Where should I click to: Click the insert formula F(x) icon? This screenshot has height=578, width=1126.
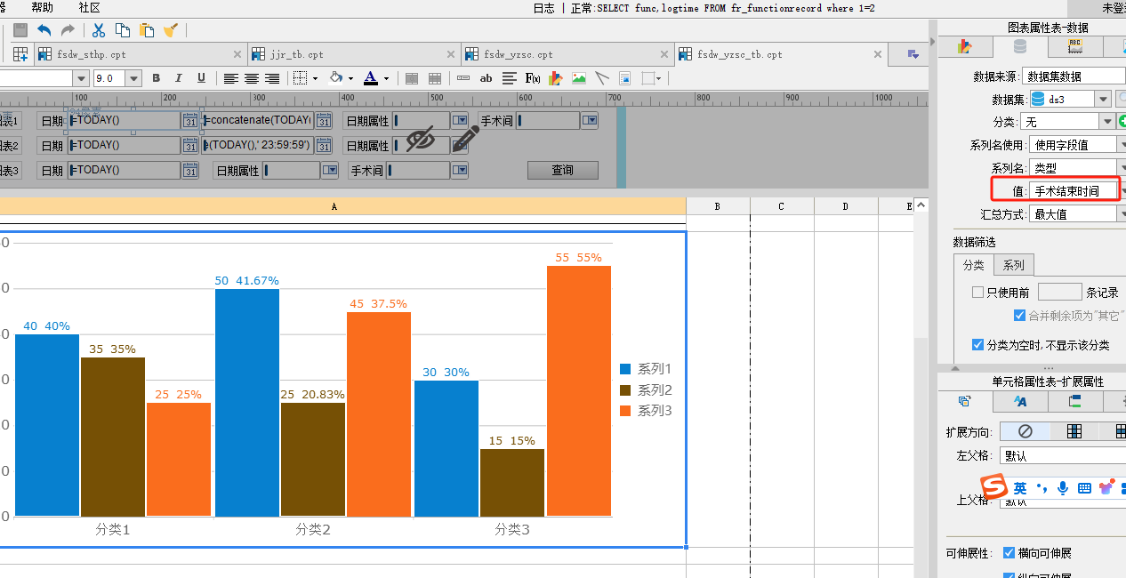(x=533, y=78)
